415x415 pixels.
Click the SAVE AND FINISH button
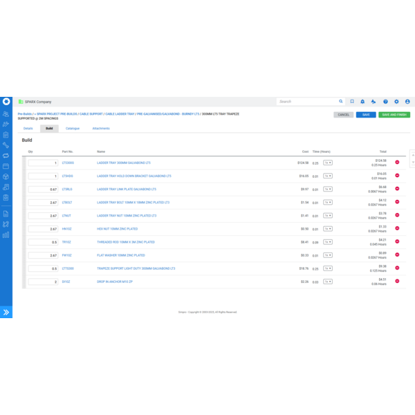coord(394,115)
